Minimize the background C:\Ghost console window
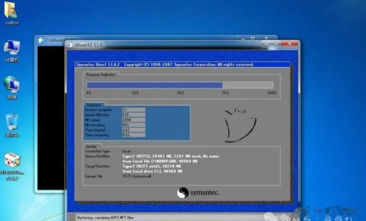 (x=243, y=38)
